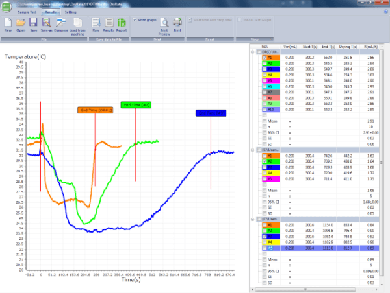390x293 pixels.
Task: Select the Results ribbon tab
Action: (51, 12)
